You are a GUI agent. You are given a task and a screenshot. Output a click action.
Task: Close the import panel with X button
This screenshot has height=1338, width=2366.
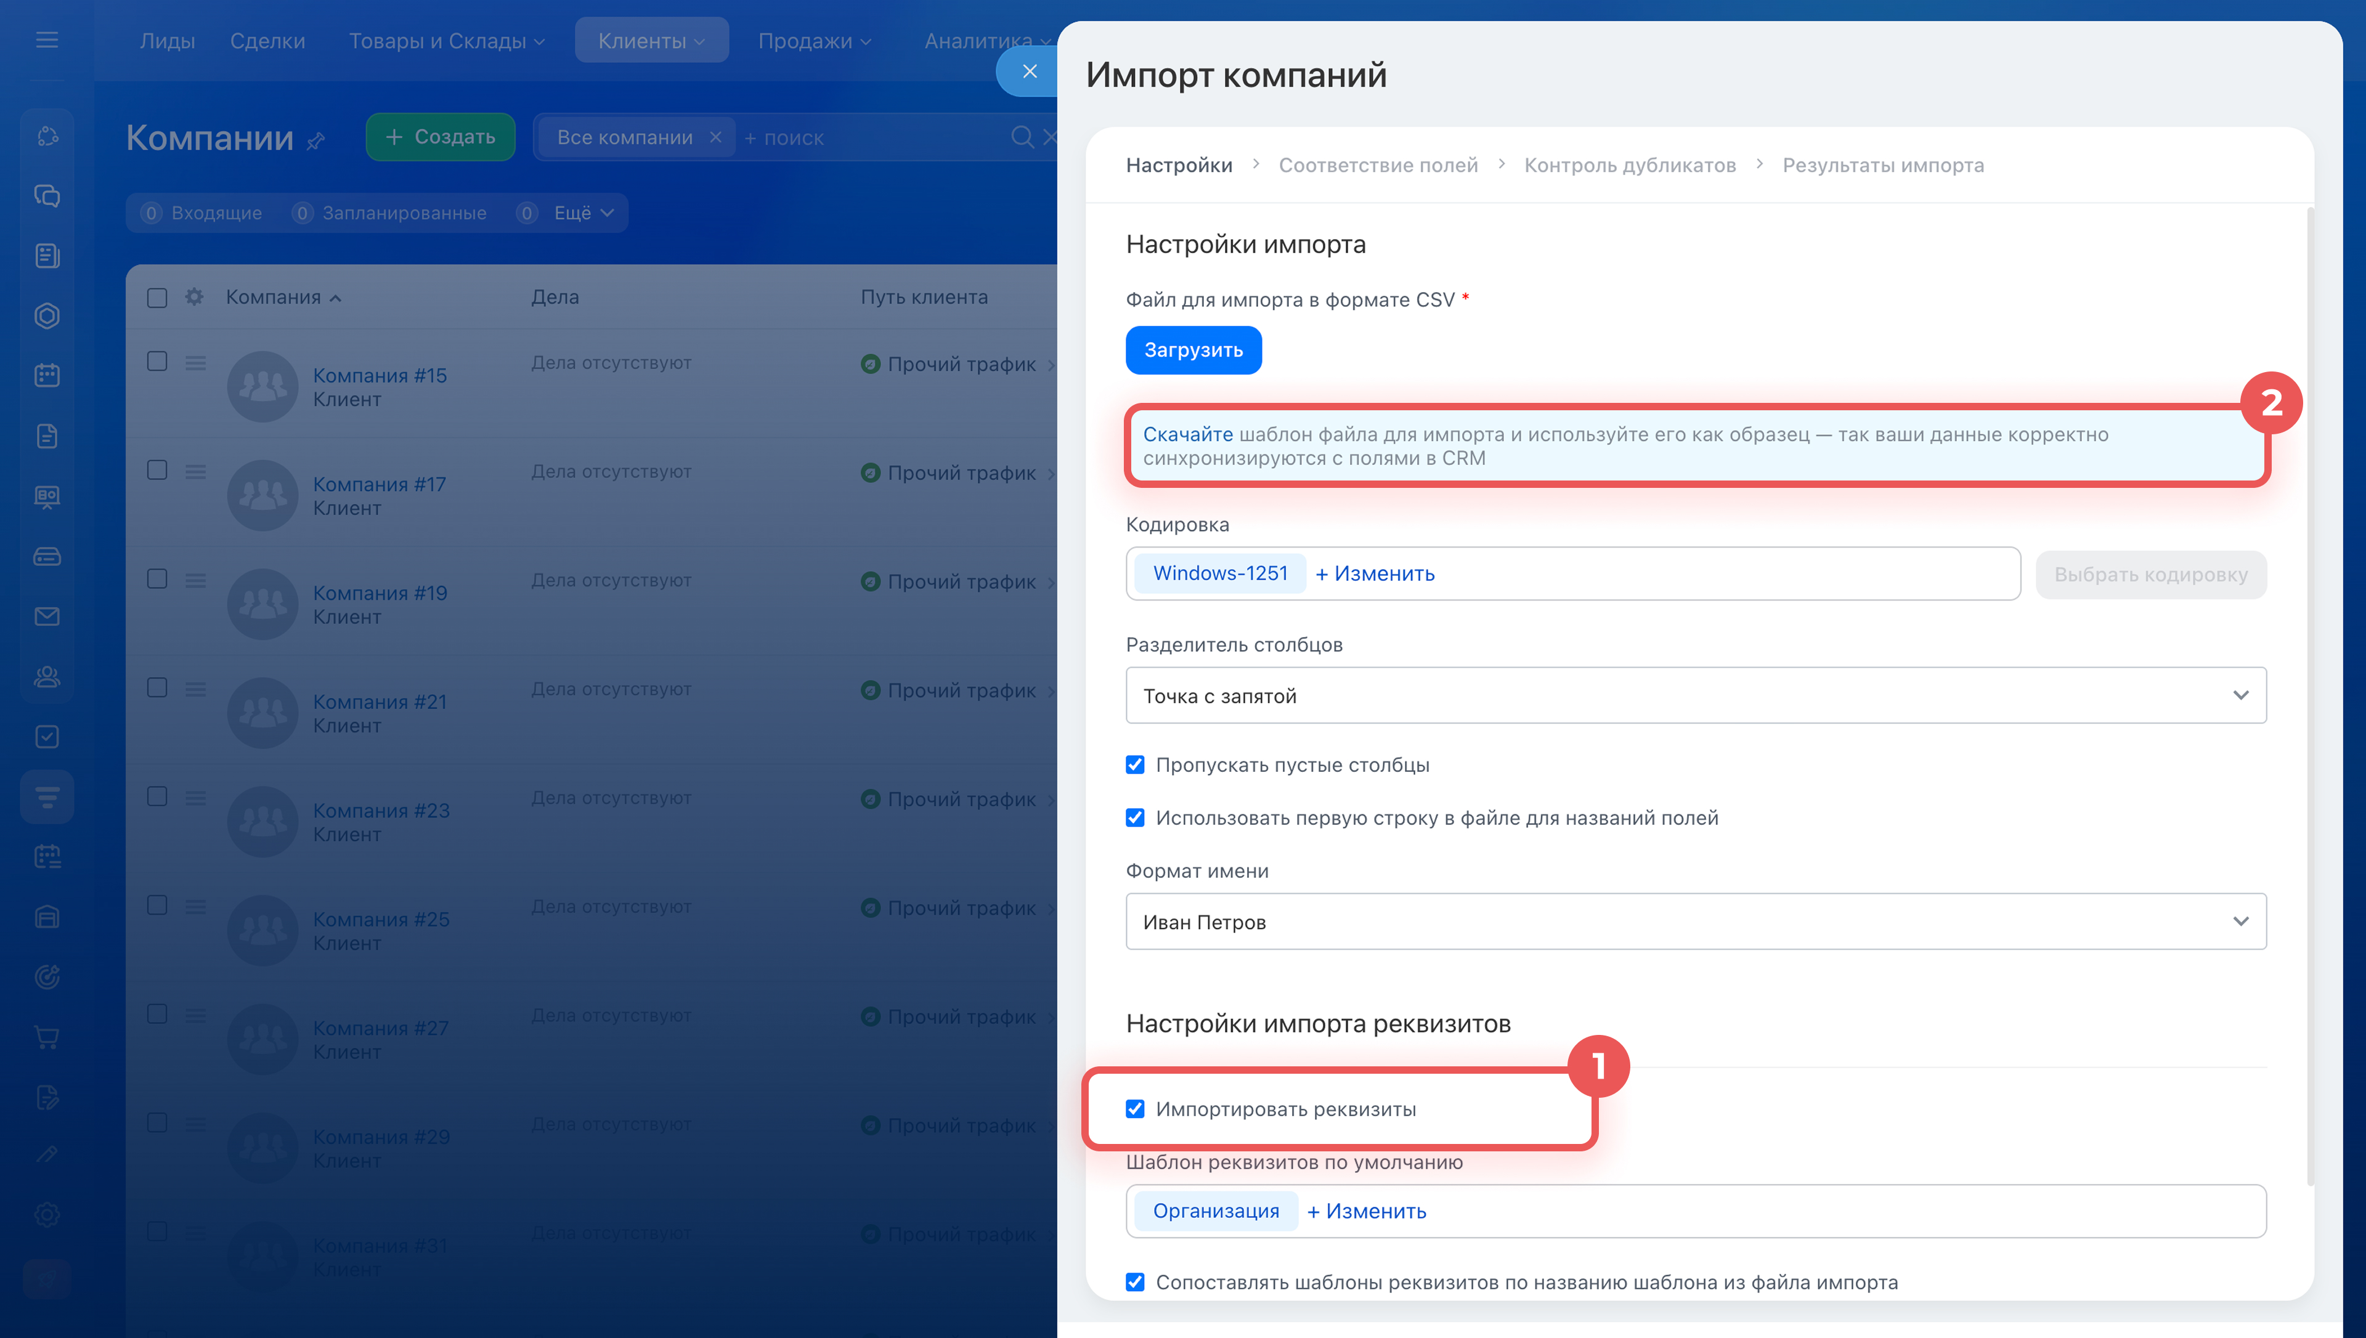1030,71
